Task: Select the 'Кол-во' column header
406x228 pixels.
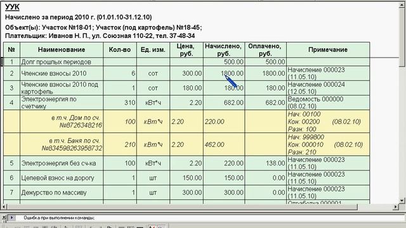Action: pos(120,49)
